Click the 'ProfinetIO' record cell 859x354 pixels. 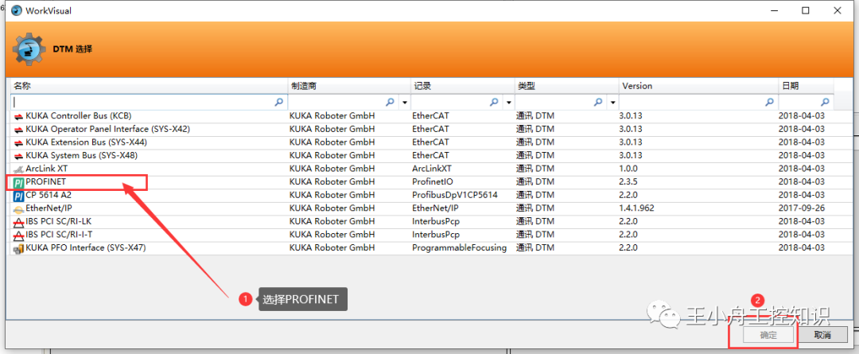click(x=433, y=182)
